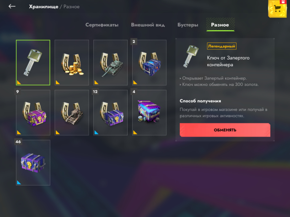290x217 pixels.
Task: Select the horseshoe with green tank item
Action: [x=110, y=63]
